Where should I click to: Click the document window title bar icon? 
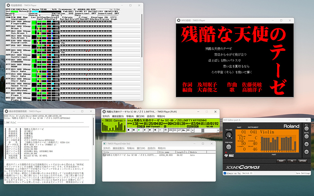pyautogui.click(x=6, y=111)
